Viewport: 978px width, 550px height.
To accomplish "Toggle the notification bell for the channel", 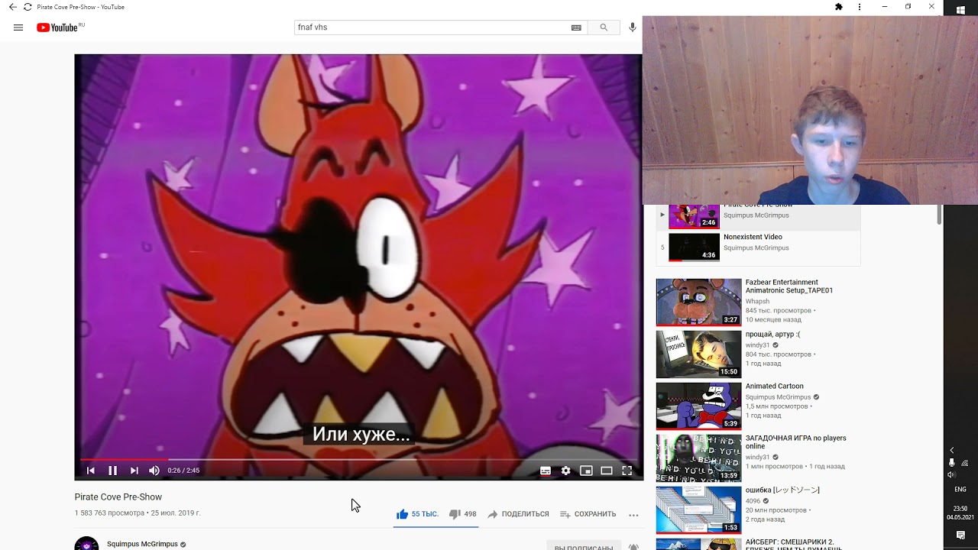I will [x=633, y=546].
